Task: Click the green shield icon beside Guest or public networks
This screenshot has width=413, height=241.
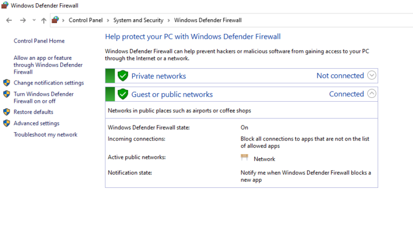Action: click(123, 94)
